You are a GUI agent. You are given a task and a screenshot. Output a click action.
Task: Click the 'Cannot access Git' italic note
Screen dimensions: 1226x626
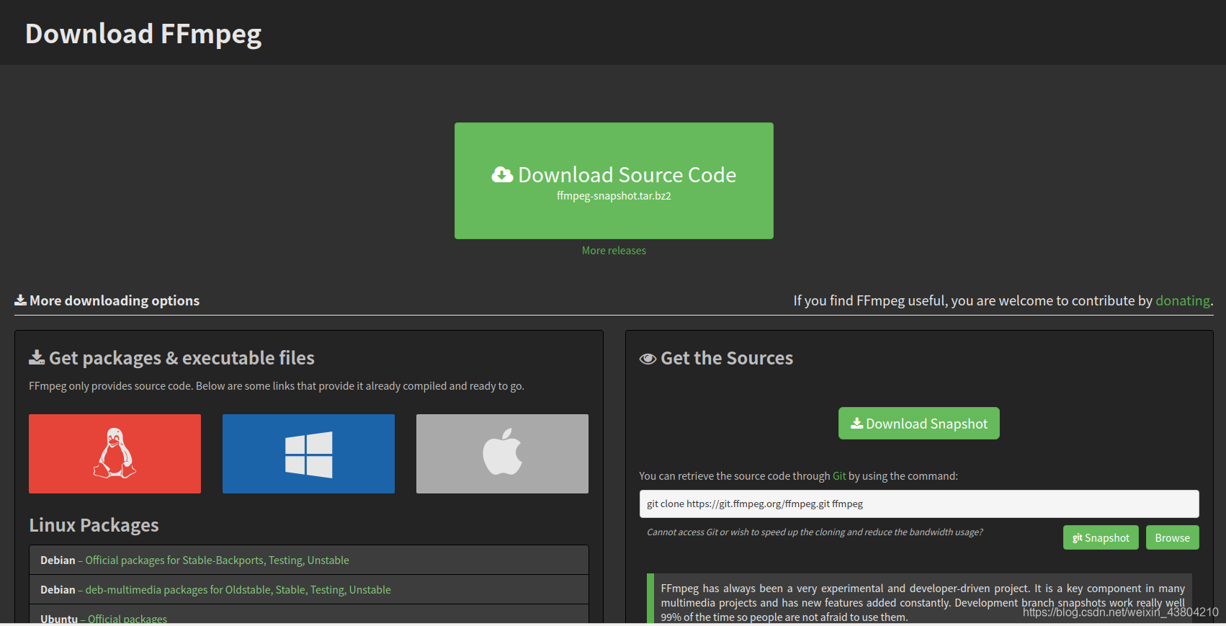tap(815, 532)
